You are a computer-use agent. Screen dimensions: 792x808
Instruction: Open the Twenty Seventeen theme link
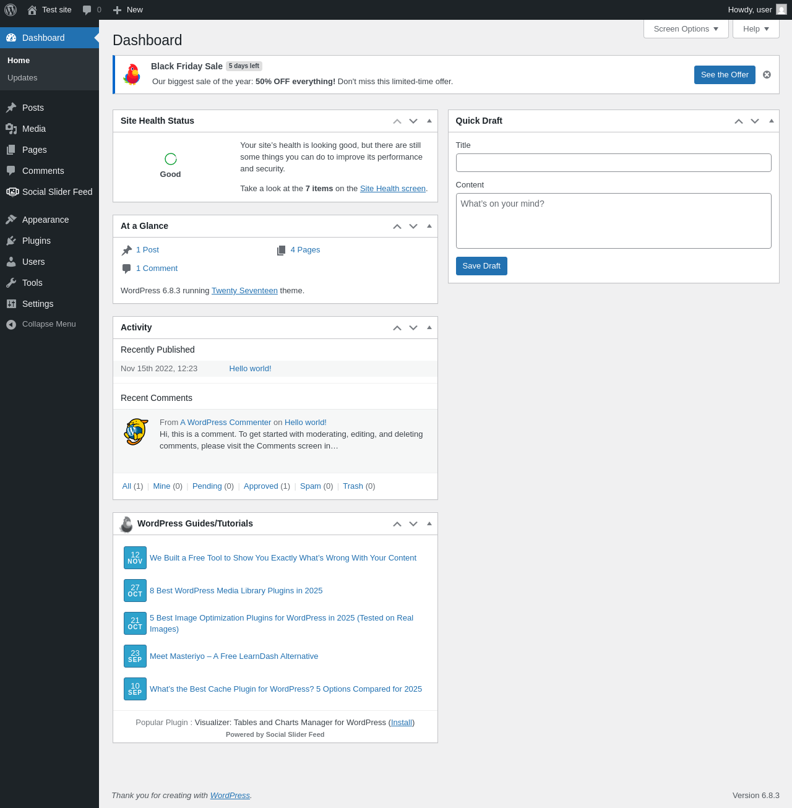tap(244, 291)
